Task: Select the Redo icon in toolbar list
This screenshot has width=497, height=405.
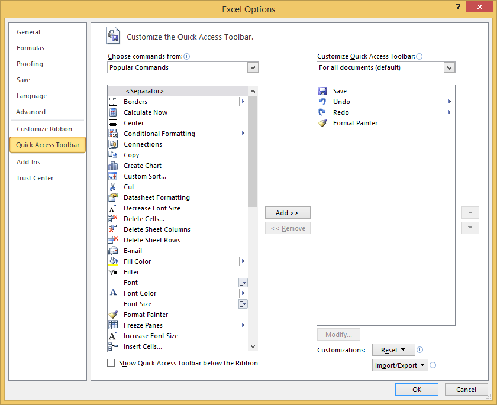Action: (322, 112)
